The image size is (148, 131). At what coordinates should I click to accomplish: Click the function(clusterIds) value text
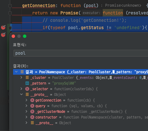pos(74,89)
